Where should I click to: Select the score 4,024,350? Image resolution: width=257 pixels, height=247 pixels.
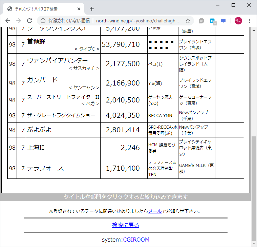[x=123, y=115]
